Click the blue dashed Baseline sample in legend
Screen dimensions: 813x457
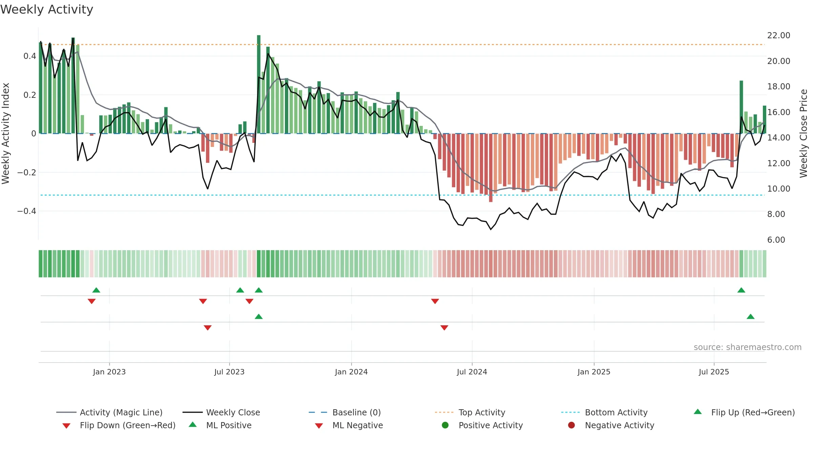318,412
